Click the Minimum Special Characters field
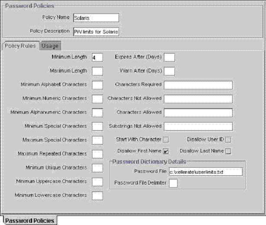The width and height of the screenshot is (266, 225). point(97,126)
